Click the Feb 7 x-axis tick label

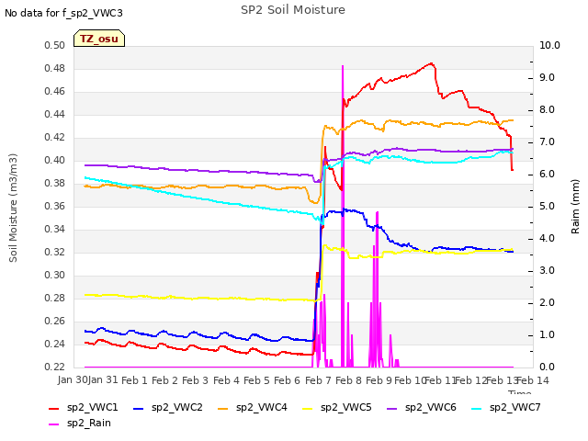click(318, 380)
